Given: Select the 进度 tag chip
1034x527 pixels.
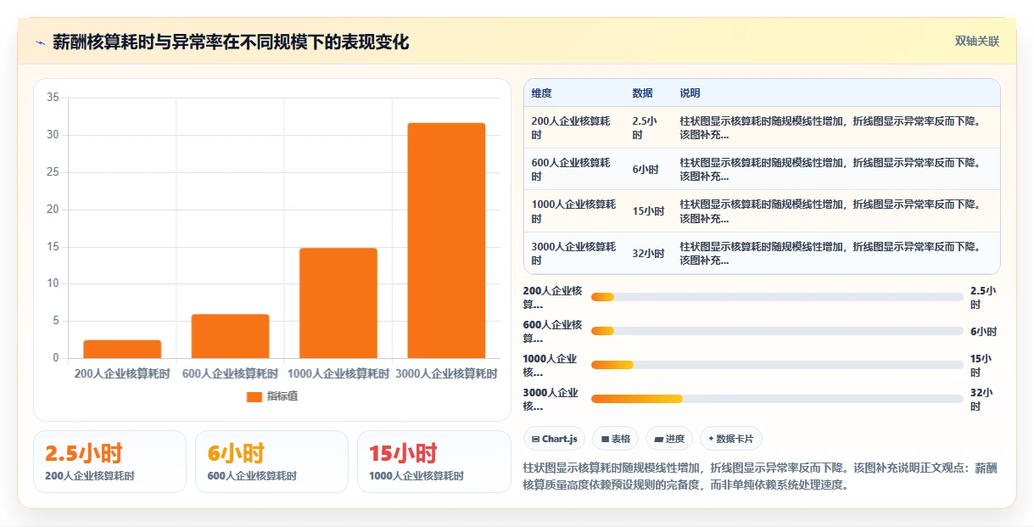Looking at the screenshot, I should (668, 439).
